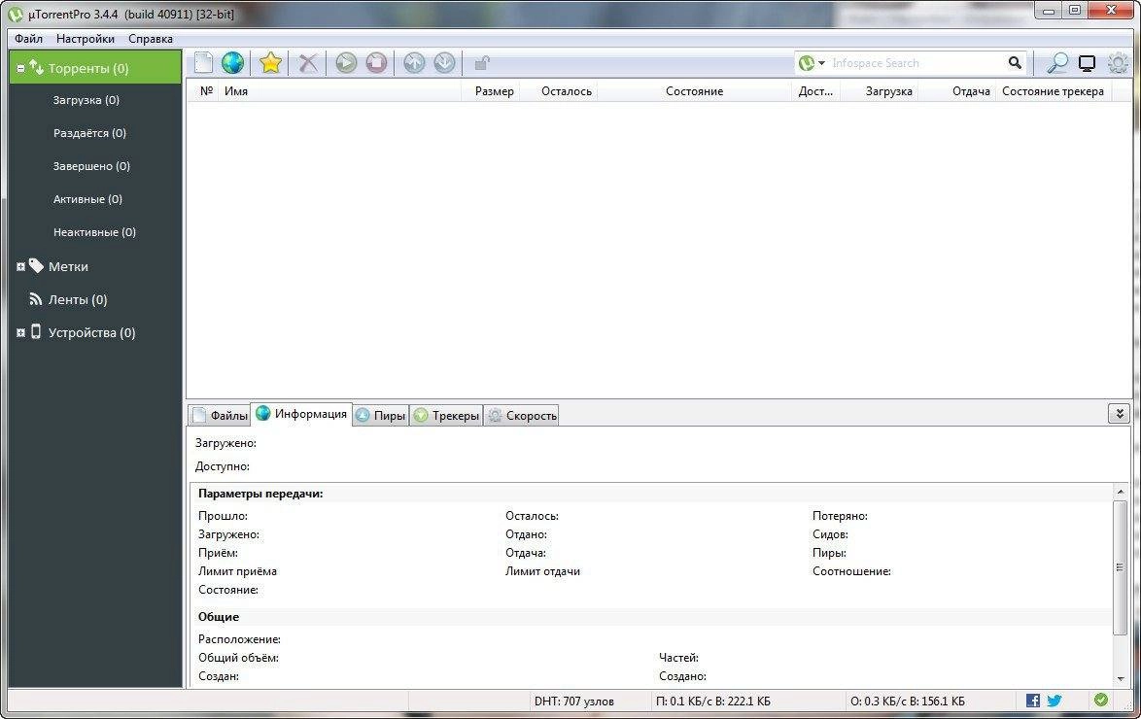1141x719 pixels.
Task: Click the info pane scrollbar up arrow
Action: (x=1120, y=493)
